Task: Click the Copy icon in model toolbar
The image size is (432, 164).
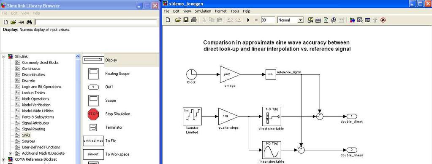Action: (212, 20)
